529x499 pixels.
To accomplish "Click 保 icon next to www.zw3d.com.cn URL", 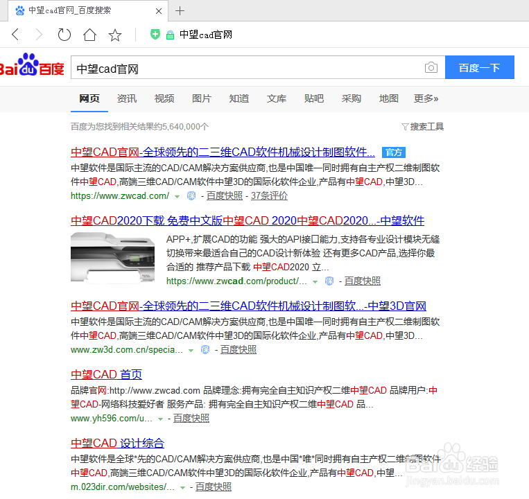I will click(205, 350).
